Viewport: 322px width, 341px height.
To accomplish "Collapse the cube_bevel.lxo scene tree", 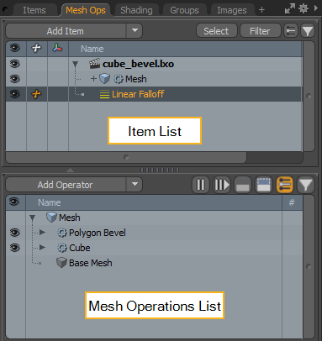I will [75, 64].
